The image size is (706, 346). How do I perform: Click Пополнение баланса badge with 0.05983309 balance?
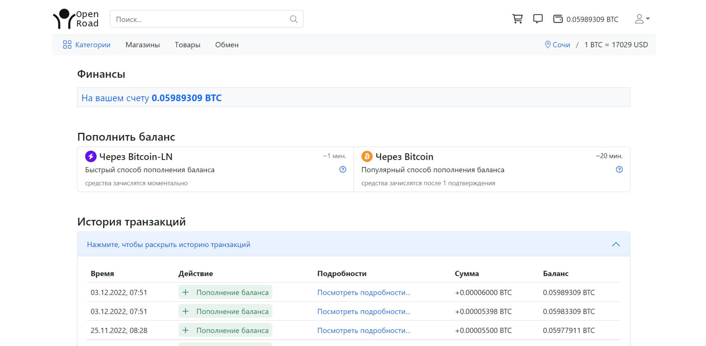[x=225, y=311]
